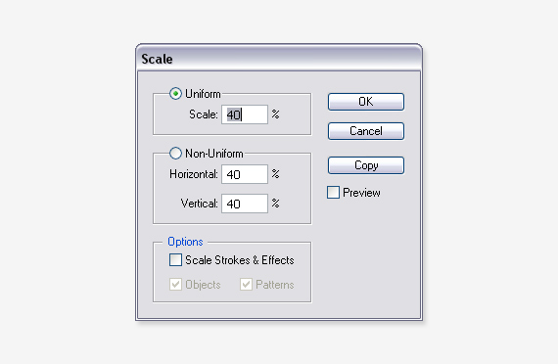Toggle the Objects checkbox

pyautogui.click(x=175, y=285)
